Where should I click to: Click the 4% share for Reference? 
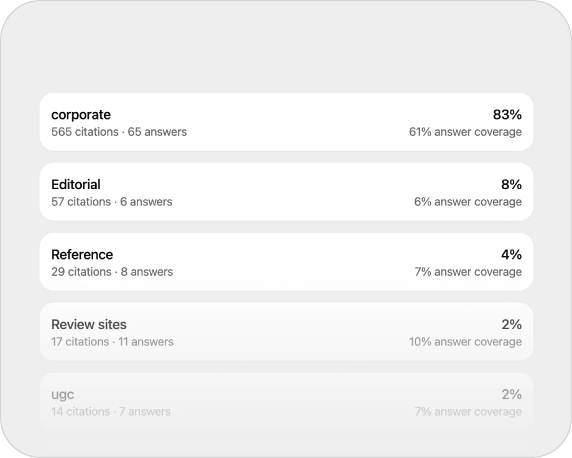click(x=511, y=255)
